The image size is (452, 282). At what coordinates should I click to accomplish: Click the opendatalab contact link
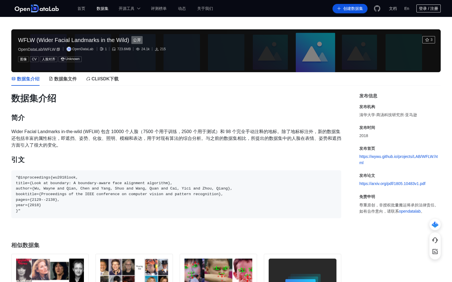pos(410,211)
